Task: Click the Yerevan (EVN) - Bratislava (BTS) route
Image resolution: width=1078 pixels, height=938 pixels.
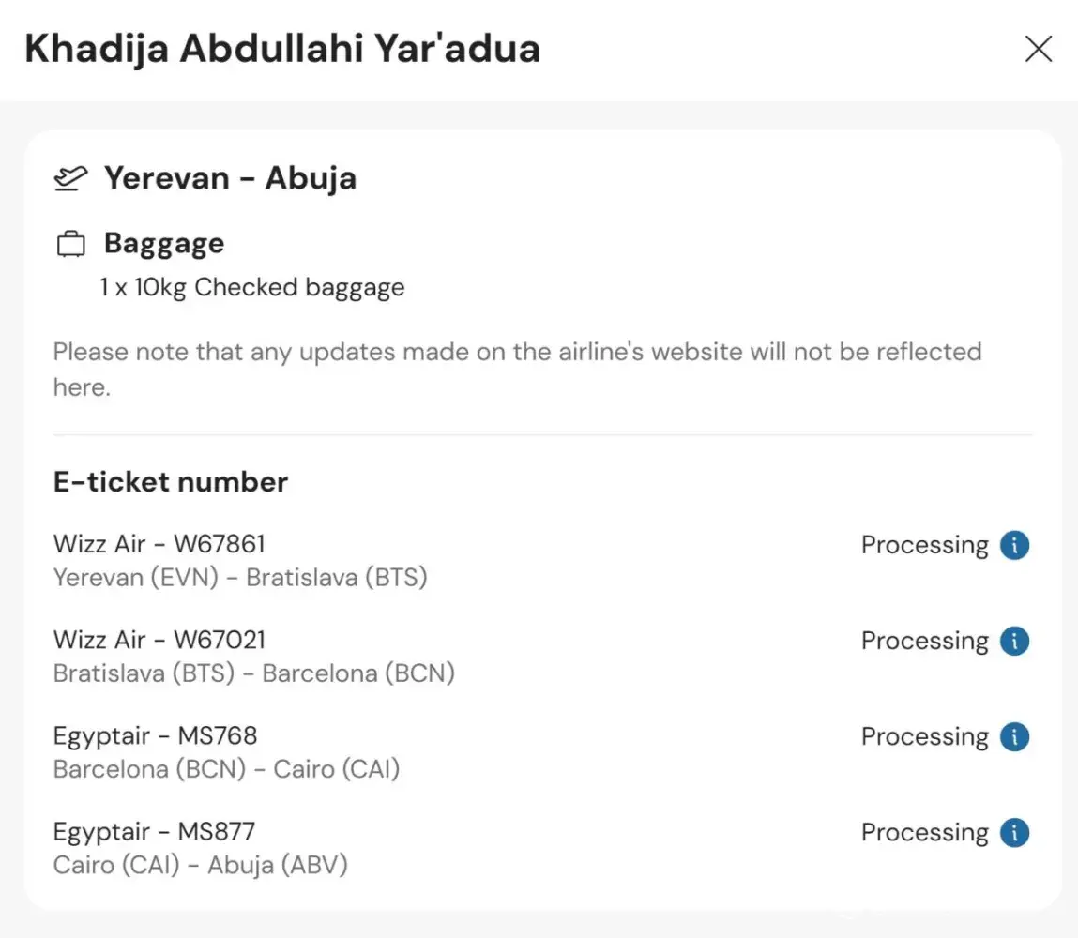Action: pyautogui.click(x=240, y=578)
